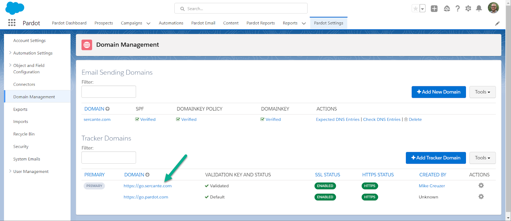Open the user profile avatar
The width and height of the screenshot is (511, 221).
pos(493,8)
